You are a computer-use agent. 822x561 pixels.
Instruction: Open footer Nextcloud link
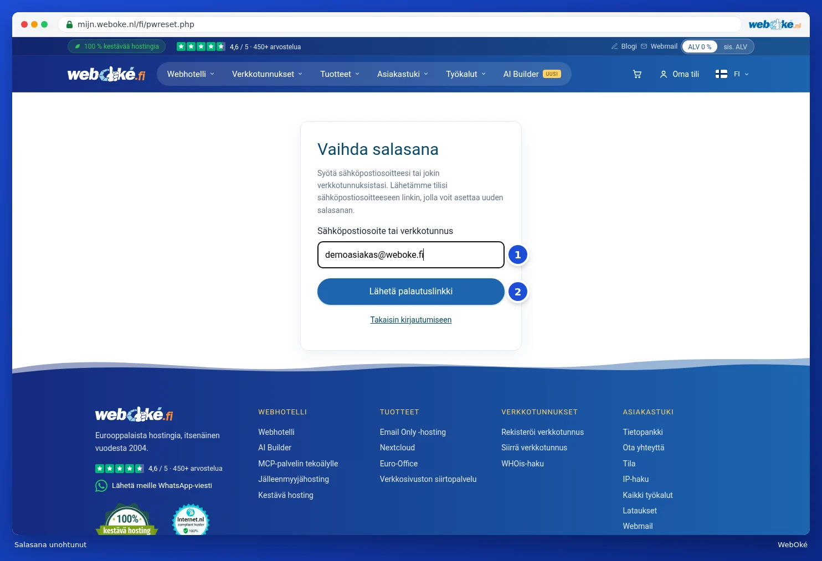pos(397,448)
